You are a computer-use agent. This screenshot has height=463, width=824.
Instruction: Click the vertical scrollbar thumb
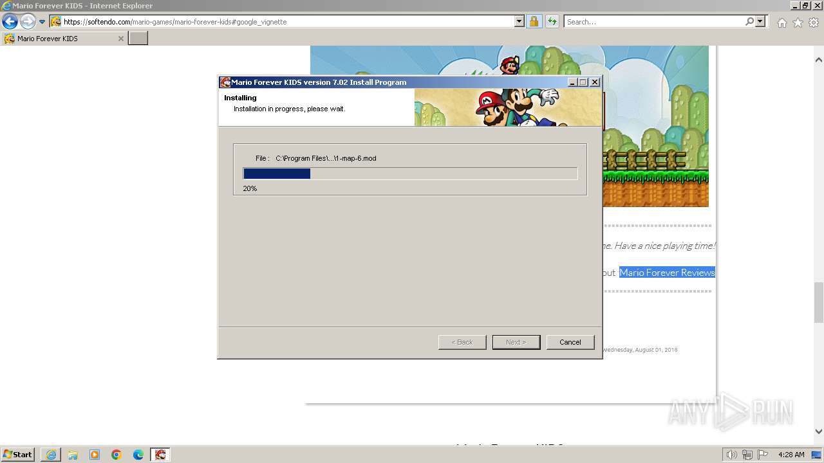click(819, 302)
